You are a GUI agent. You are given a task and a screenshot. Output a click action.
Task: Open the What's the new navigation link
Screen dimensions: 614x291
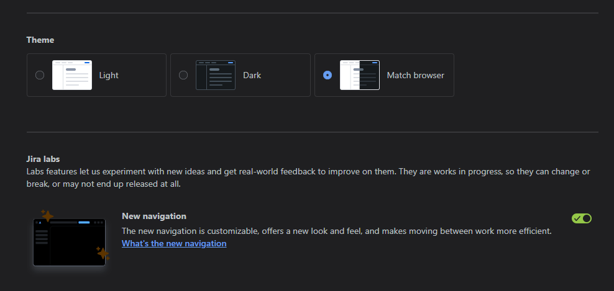coord(174,244)
